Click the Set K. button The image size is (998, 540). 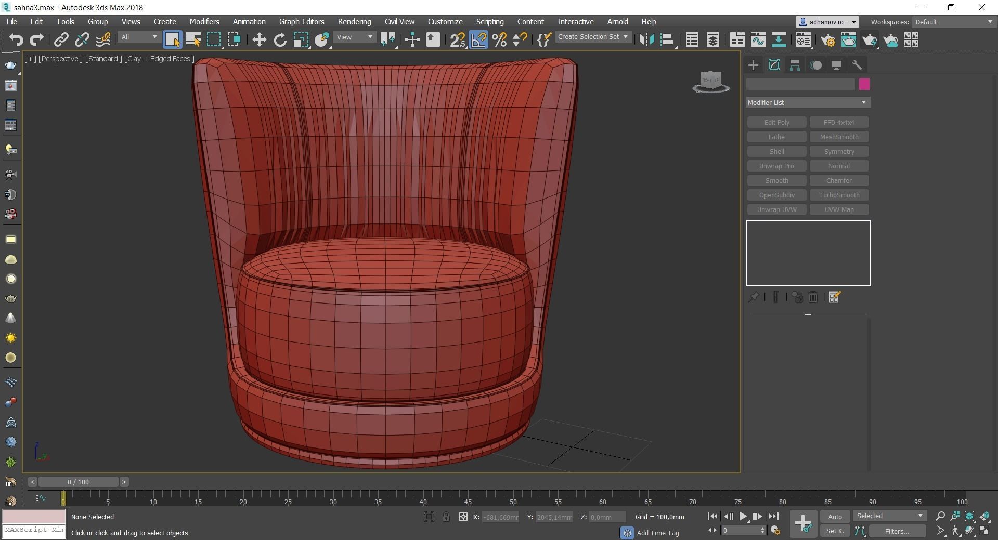[835, 531]
